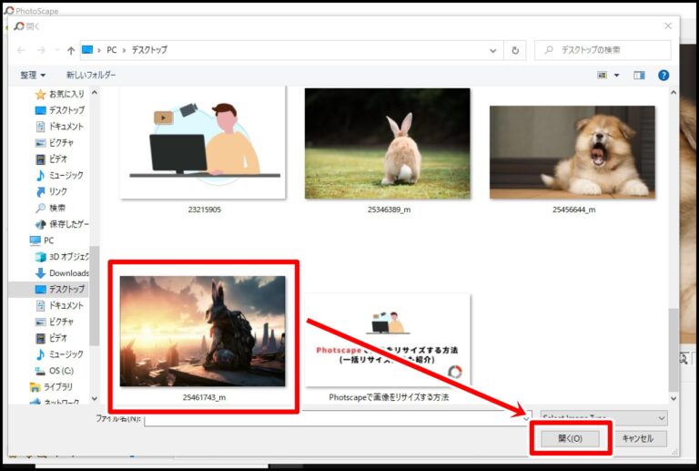Select ピクチャ under PC
Image resolution: width=699 pixels, height=471 pixels.
tap(55, 322)
